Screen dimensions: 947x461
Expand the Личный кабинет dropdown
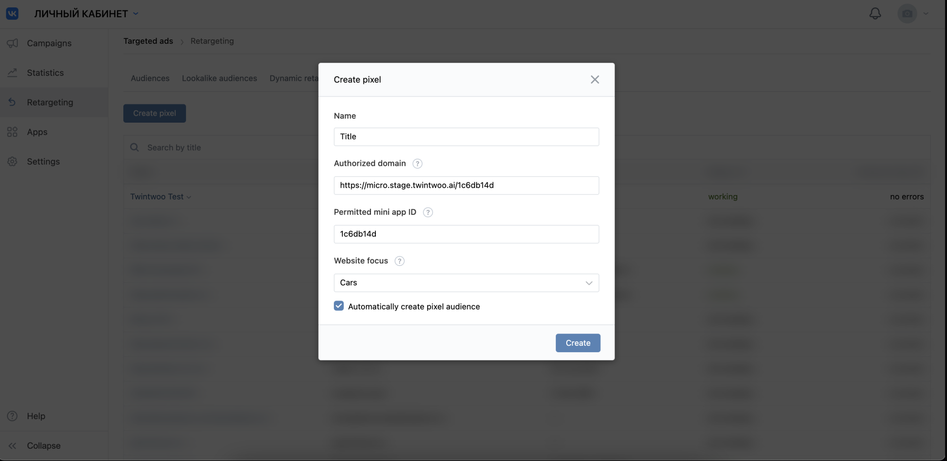pos(136,14)
